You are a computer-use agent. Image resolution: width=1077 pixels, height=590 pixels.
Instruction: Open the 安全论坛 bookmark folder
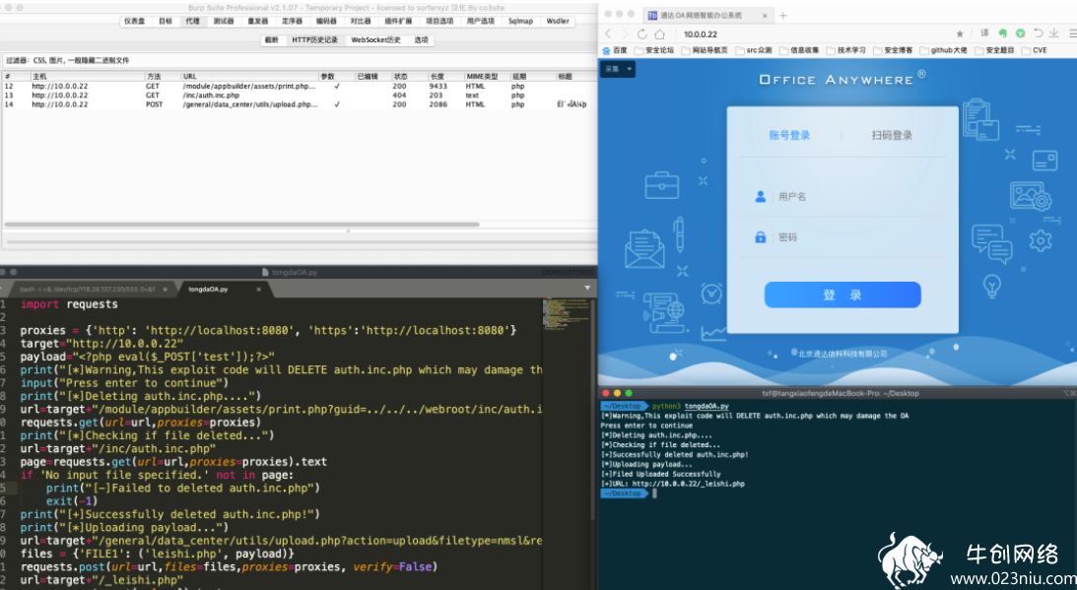pos(654,50)
